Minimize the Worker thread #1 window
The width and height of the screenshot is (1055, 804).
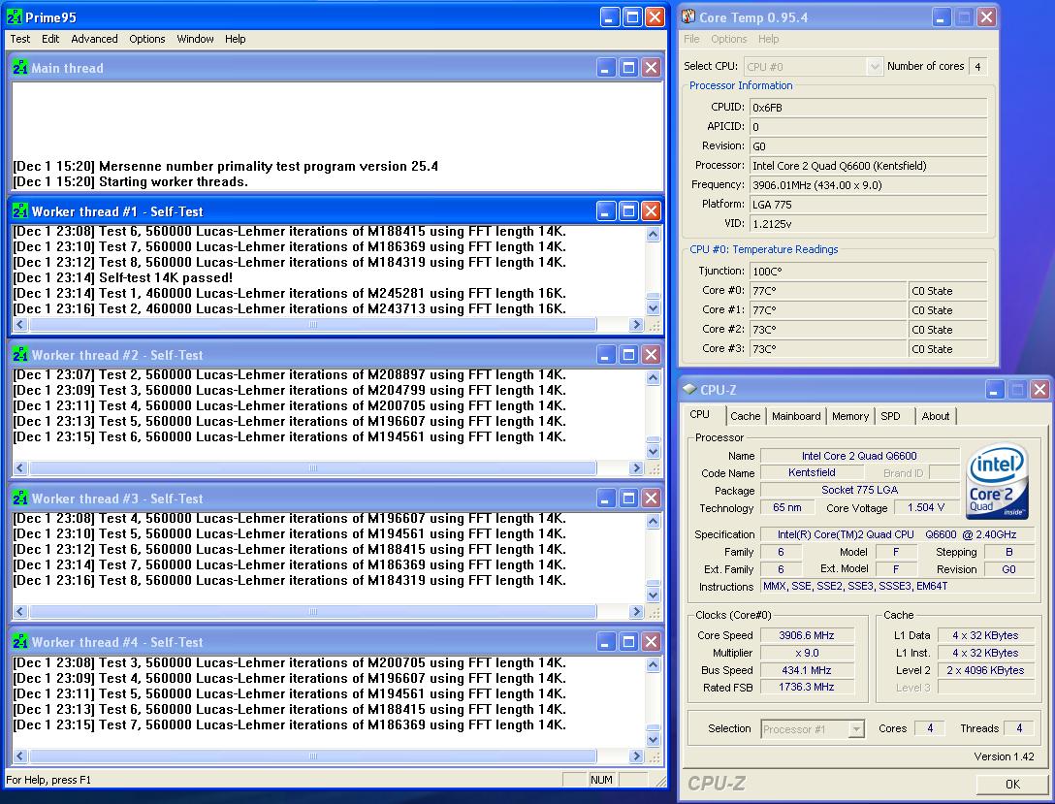605,211
